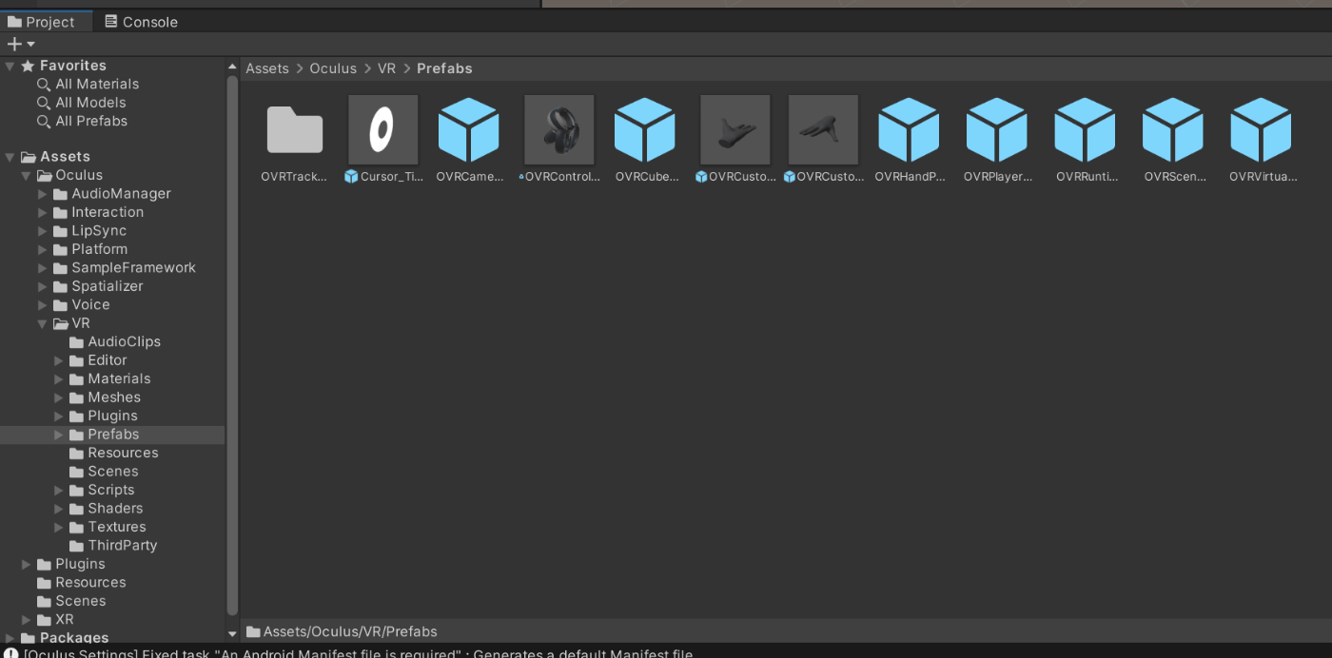
Task: Expand the AudioManager folder arrow
Action: [42, 194]
